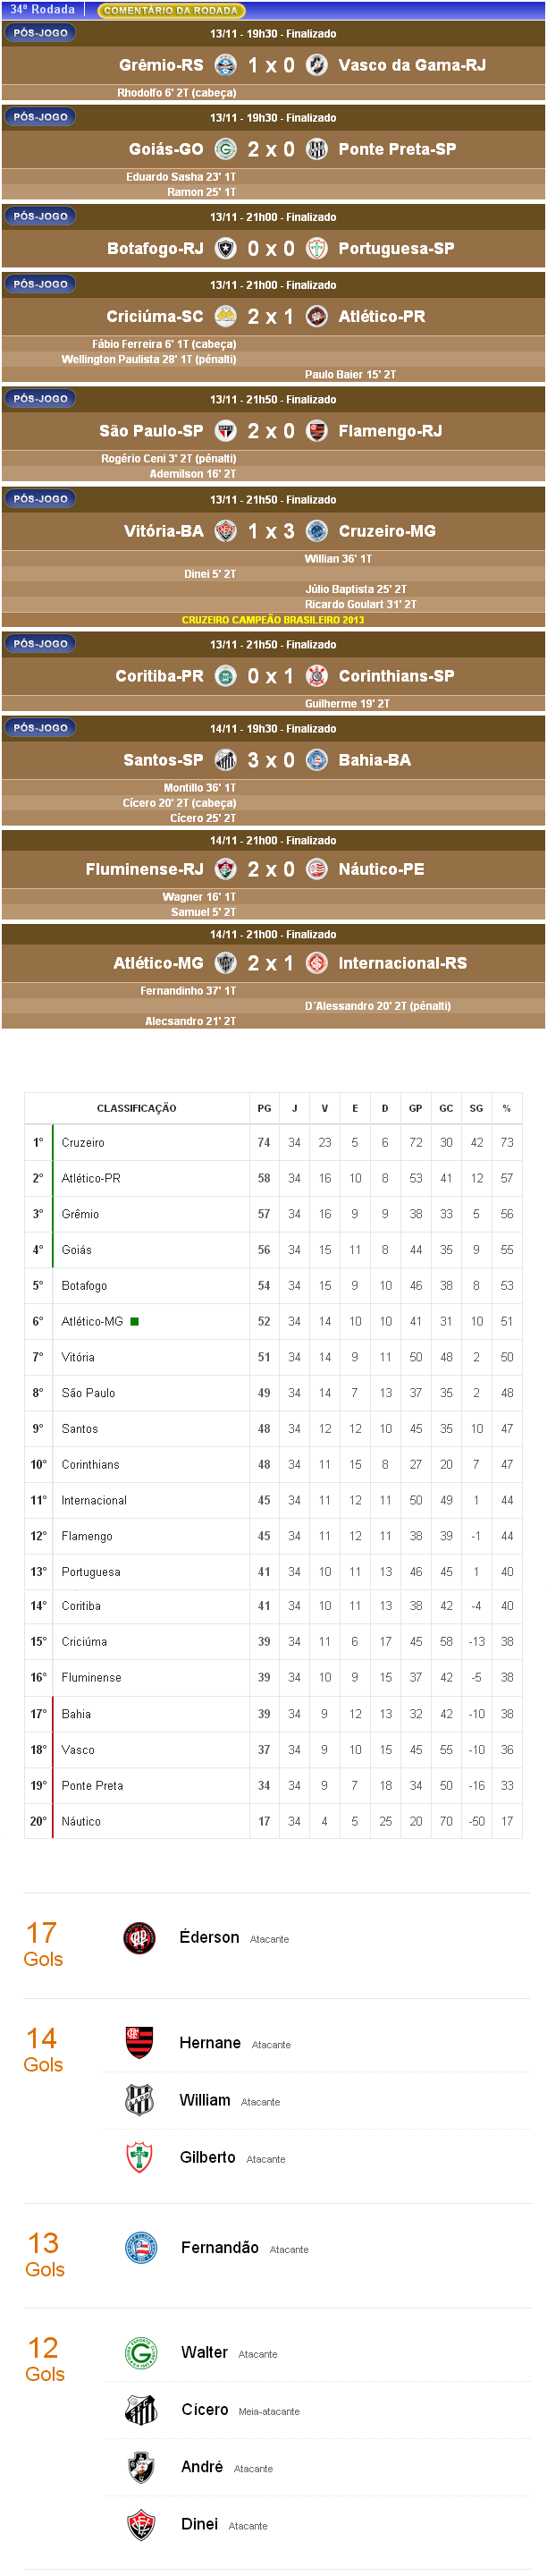The width and height of the screenshot is (547, 2576).
Task: Select the 34ª Rodada tab
Action: [43, 10]
